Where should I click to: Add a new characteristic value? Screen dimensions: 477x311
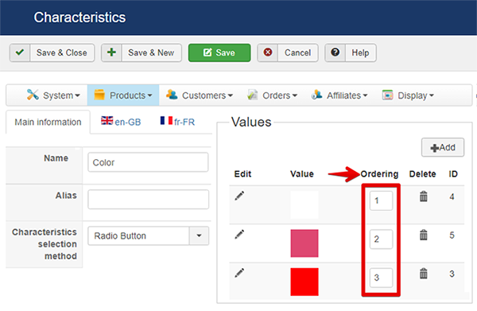coord(443,147)
